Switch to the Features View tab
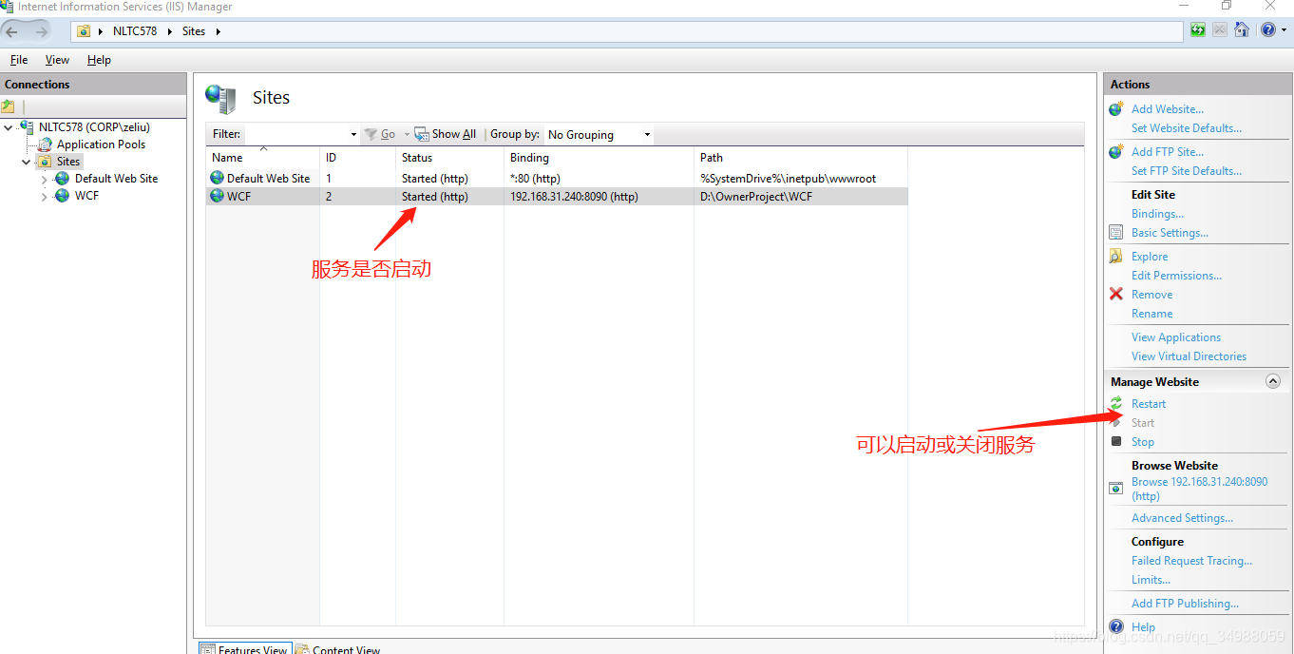Image resolution: width=1294 pixels, height=654 pixels. click(x=243, y=649)
